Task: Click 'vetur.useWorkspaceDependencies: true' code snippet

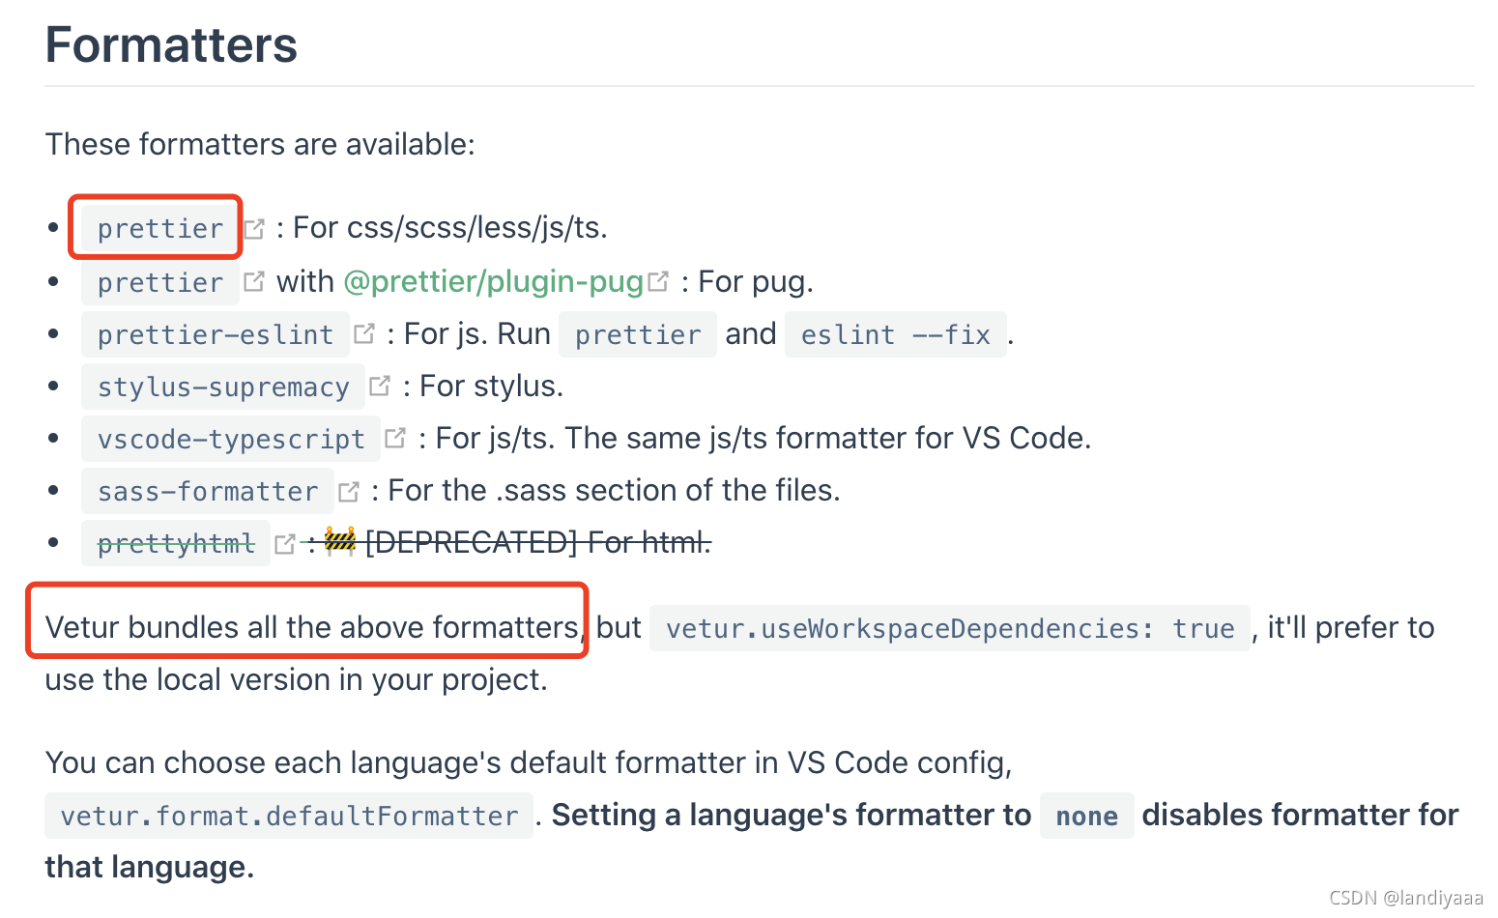Action: tap(950, 628)
